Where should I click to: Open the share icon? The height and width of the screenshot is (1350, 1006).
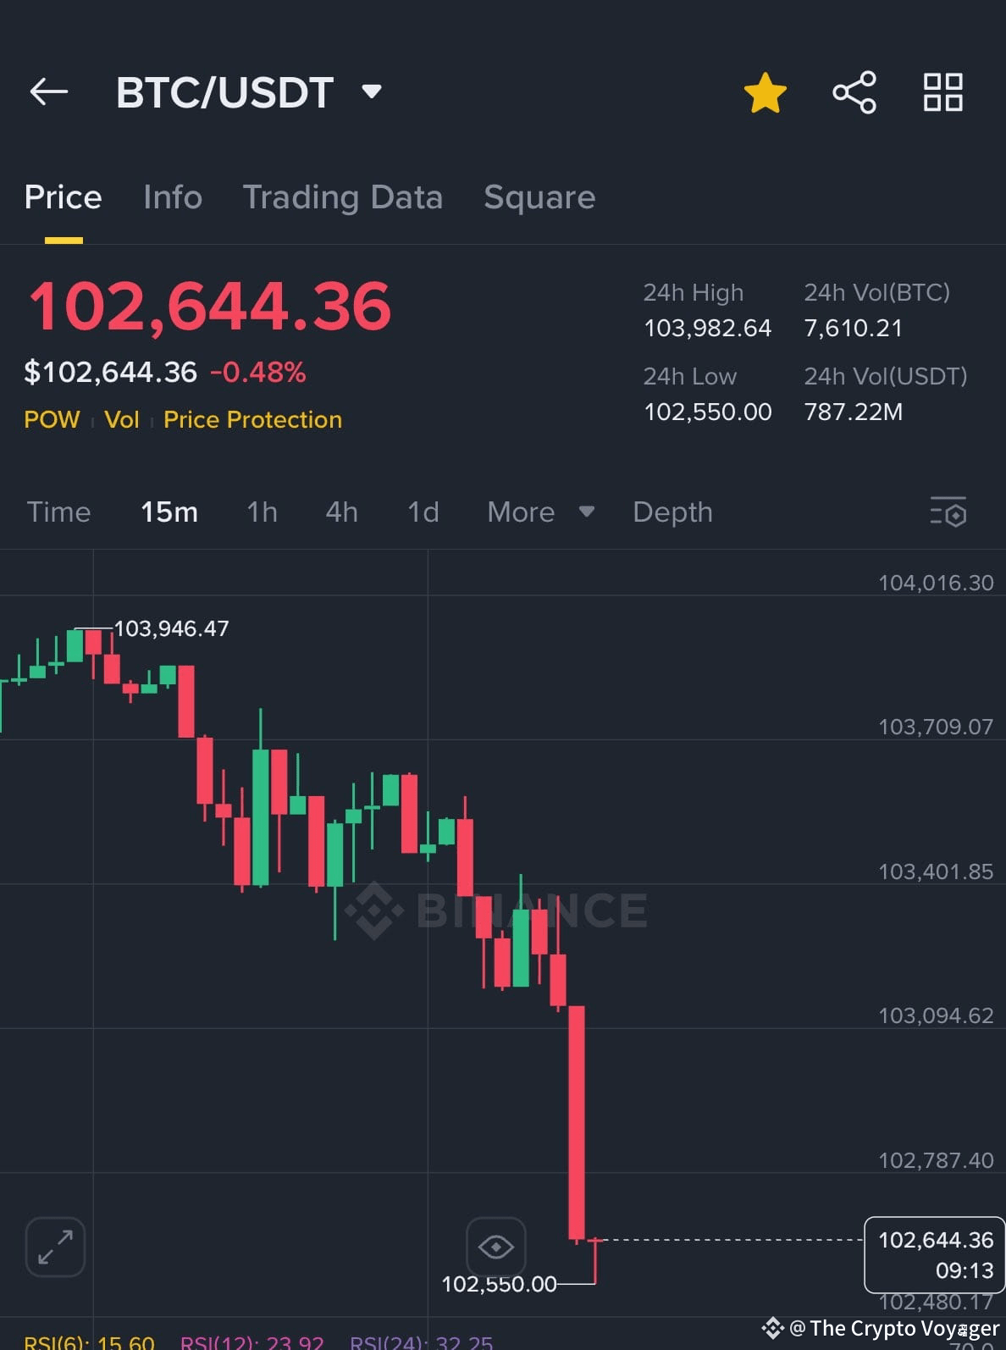pos(854,92)
